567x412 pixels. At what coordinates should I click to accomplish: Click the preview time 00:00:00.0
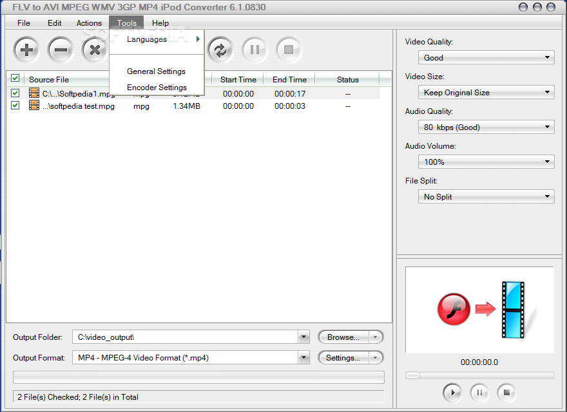[479, 362]
